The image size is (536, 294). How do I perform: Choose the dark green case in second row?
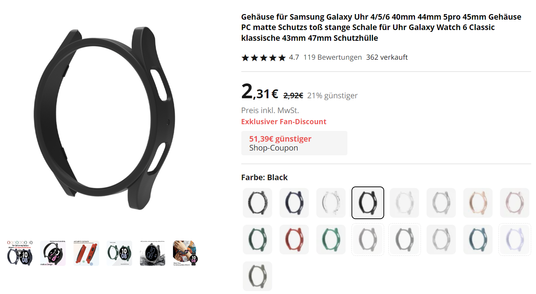[257, 240]
